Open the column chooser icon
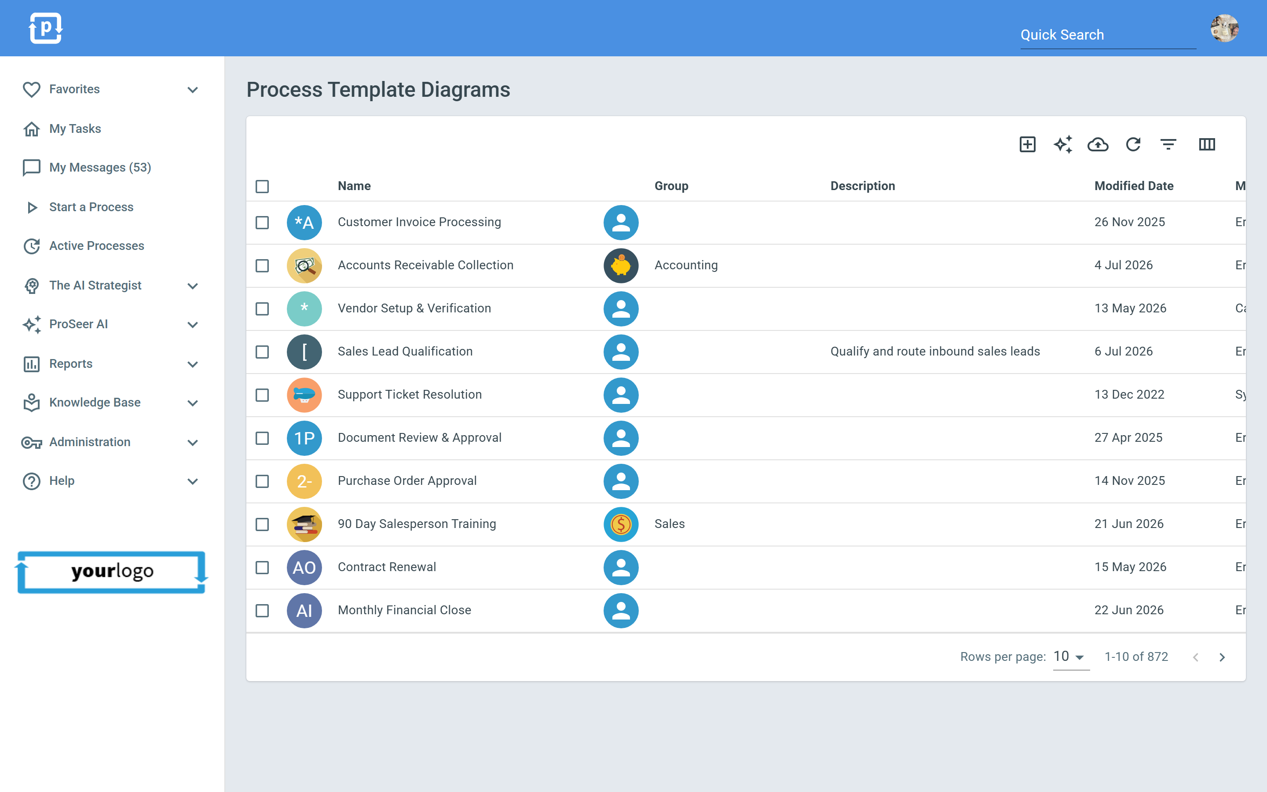This screenshot has width=1267, height=792. (x=1207, y=144)
